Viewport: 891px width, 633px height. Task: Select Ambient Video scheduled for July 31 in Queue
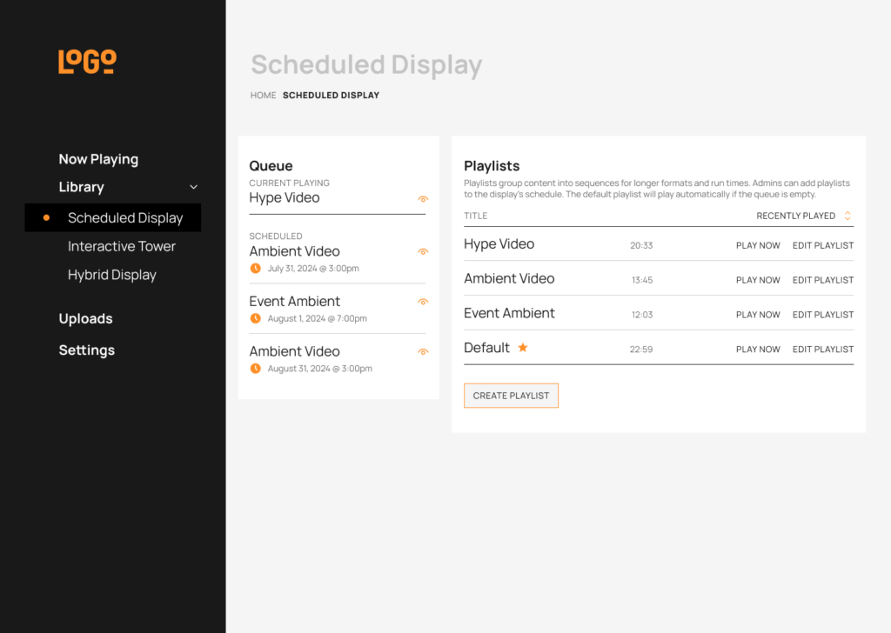[294, 251]
